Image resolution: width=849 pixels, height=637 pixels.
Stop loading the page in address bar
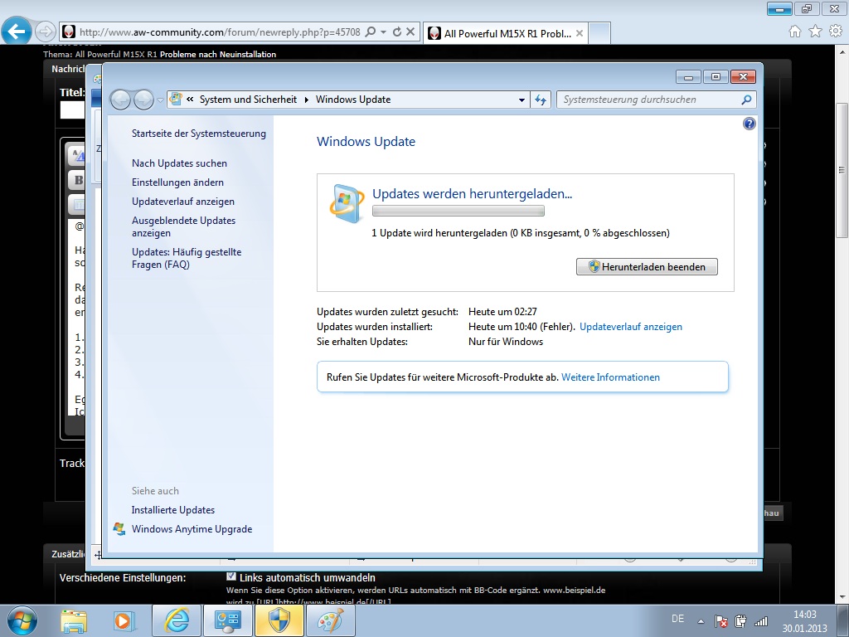[410, 32]
